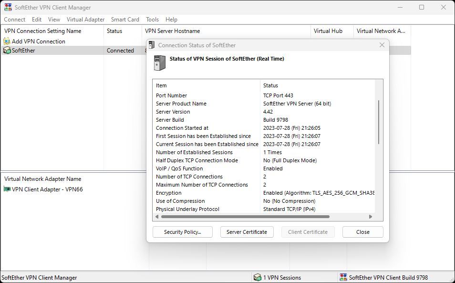Click the VPN Client Adapter - VPN66 icon
Image resolution: width=455 pixels, height=283 pixels.
coord(7,189)
